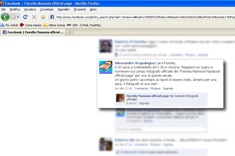Click the Firefox logo in title bar
Viewport: 235px width, 156px height.
point(2,3)
